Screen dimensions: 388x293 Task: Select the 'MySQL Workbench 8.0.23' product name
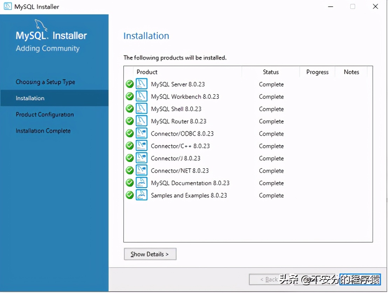point(185,97)
